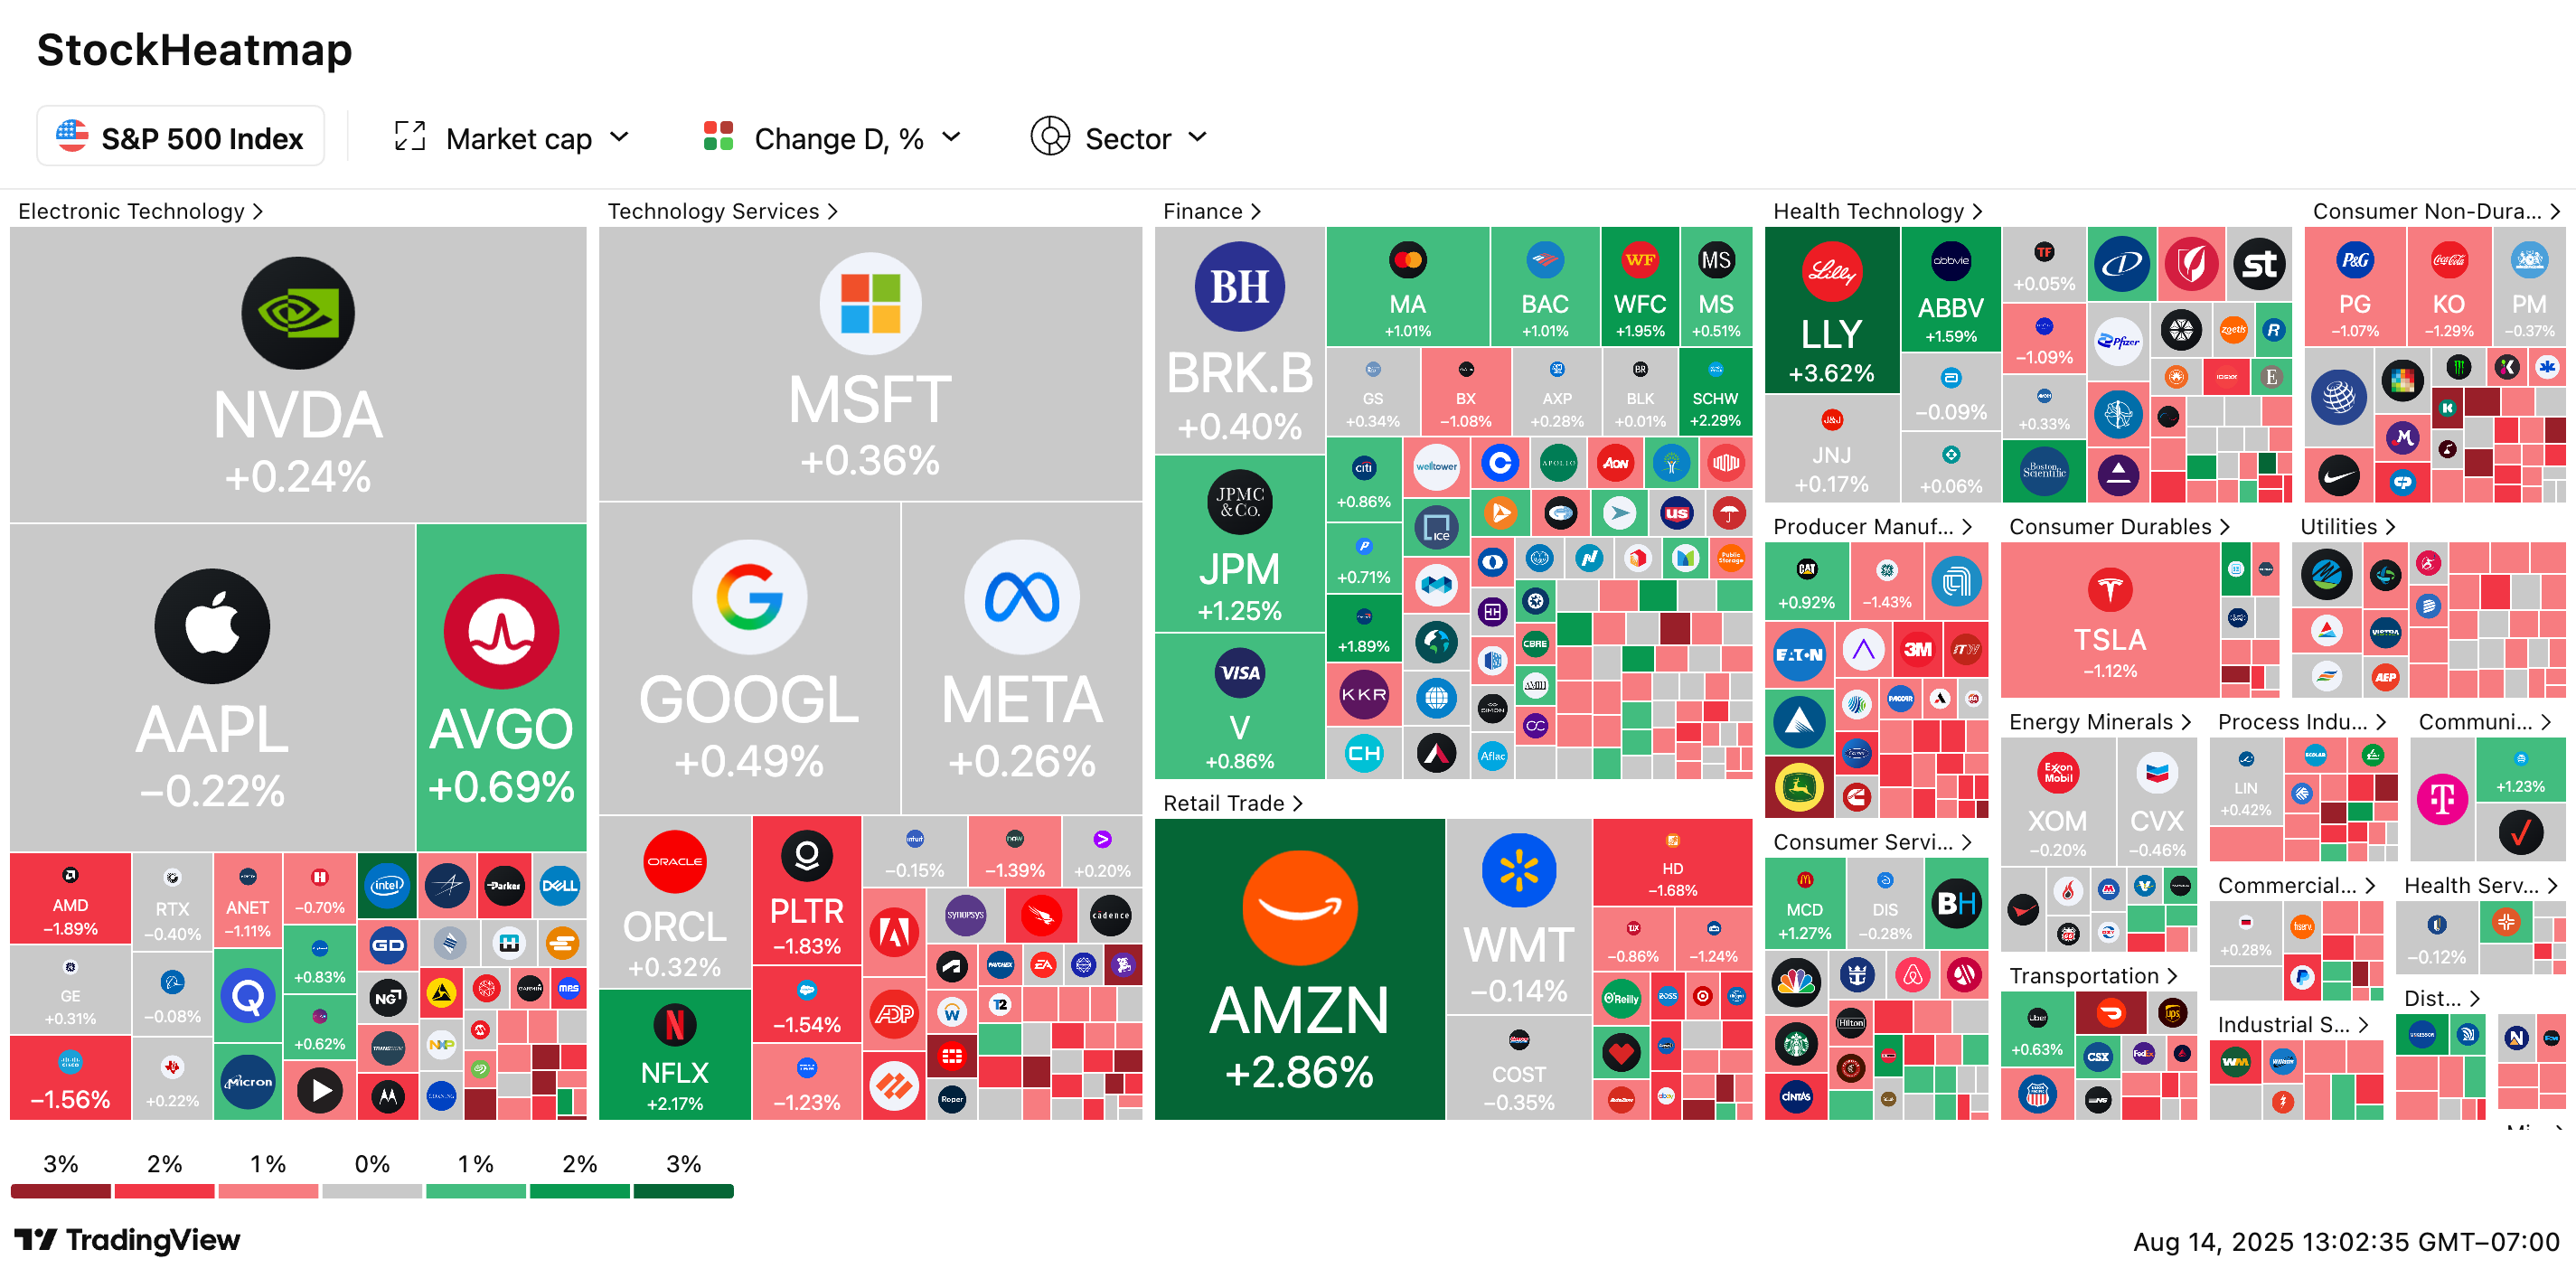Click the Apple logo in AAPL tile
Screen dimensions: 2576x1278
pos(212,626)
